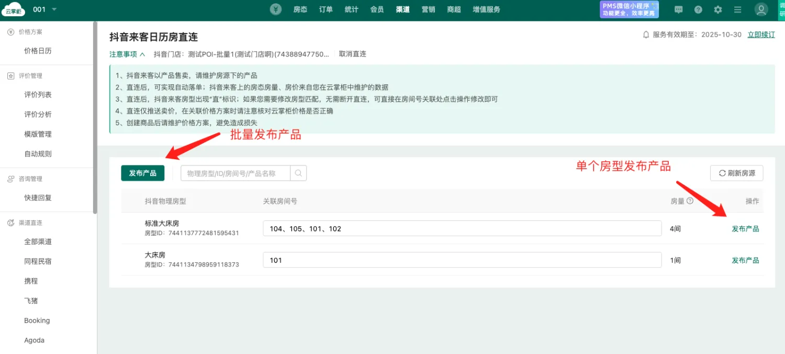Viewport: 785px width, 354px height.
Task: Open the 订单 menu
Action: pos(326,9)
